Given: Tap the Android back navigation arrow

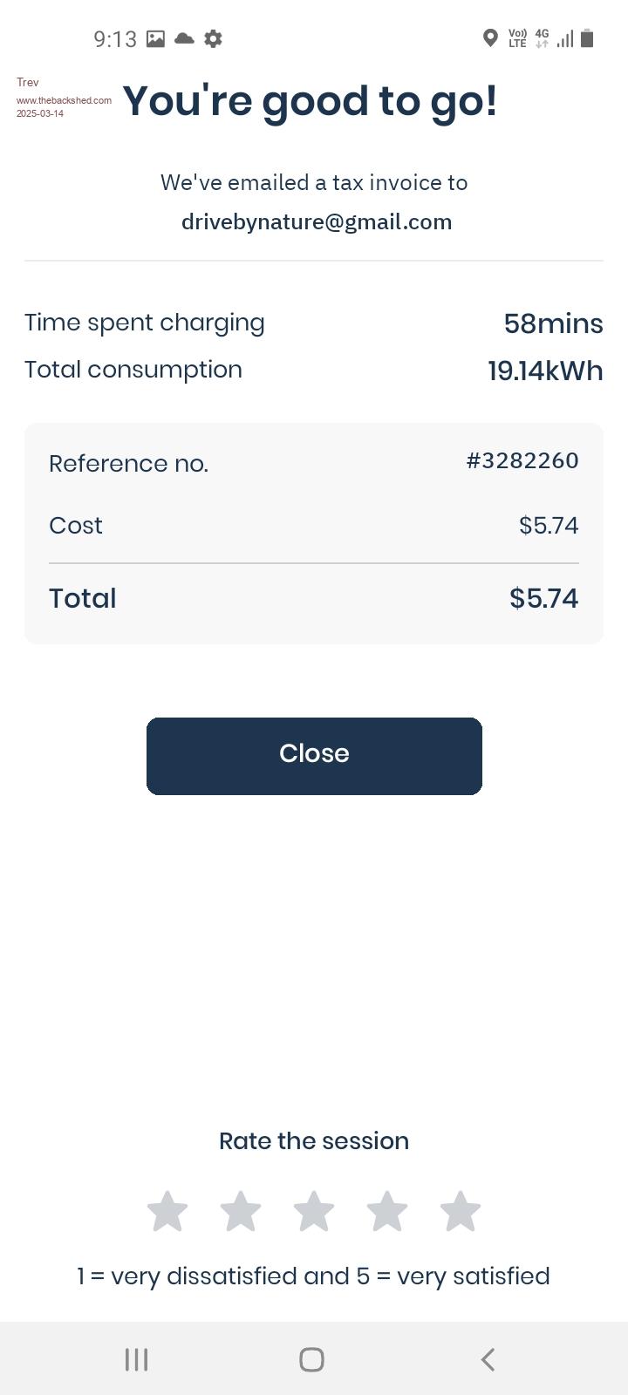Looking at the screenshot, I should 488,1358.
